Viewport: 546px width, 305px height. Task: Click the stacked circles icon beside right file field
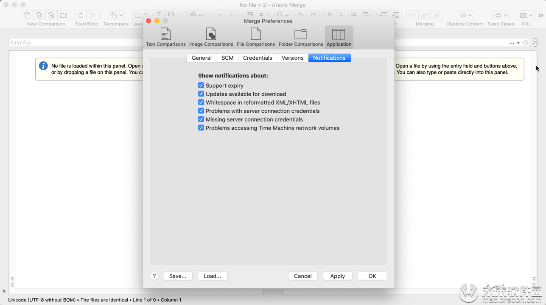tap(535, 42)
